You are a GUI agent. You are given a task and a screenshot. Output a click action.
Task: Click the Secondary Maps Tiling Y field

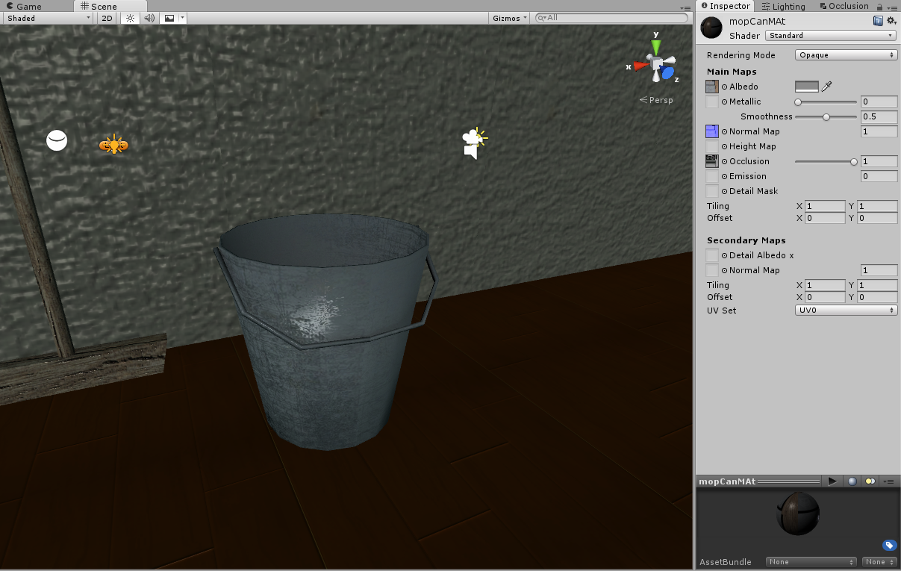coord(877,285)
